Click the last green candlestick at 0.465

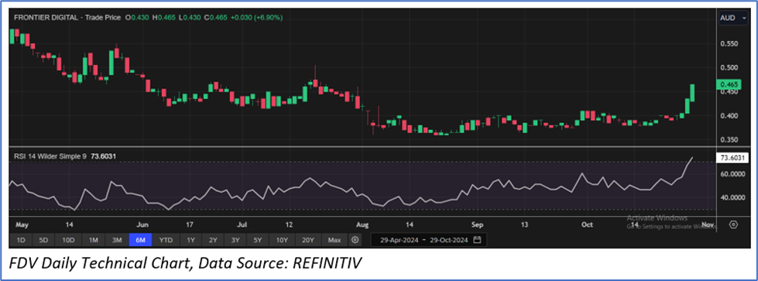point(692,92)
